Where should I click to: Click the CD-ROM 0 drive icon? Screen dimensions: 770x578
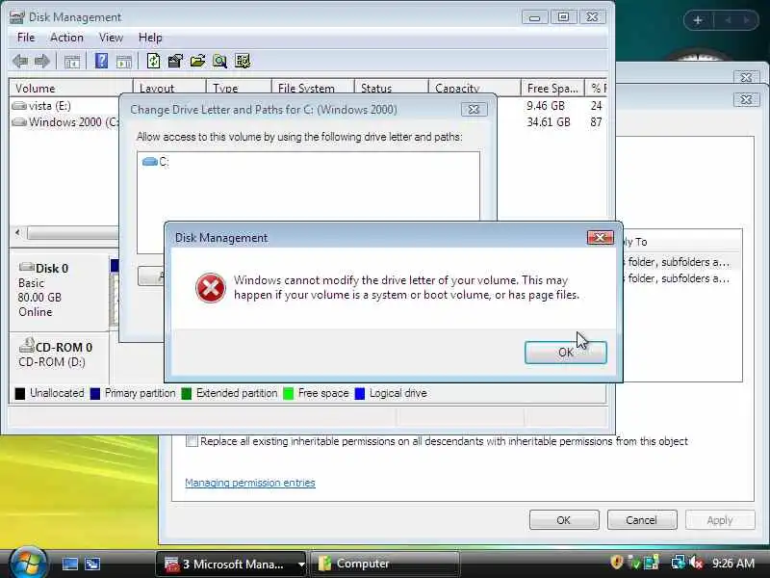tap(27, 345)
